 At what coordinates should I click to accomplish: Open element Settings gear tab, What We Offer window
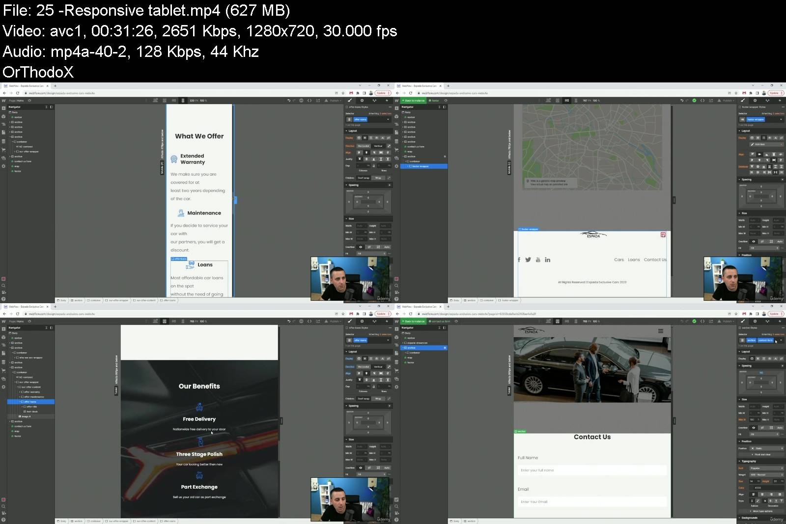pyautogui.click(x=362, y=101)
